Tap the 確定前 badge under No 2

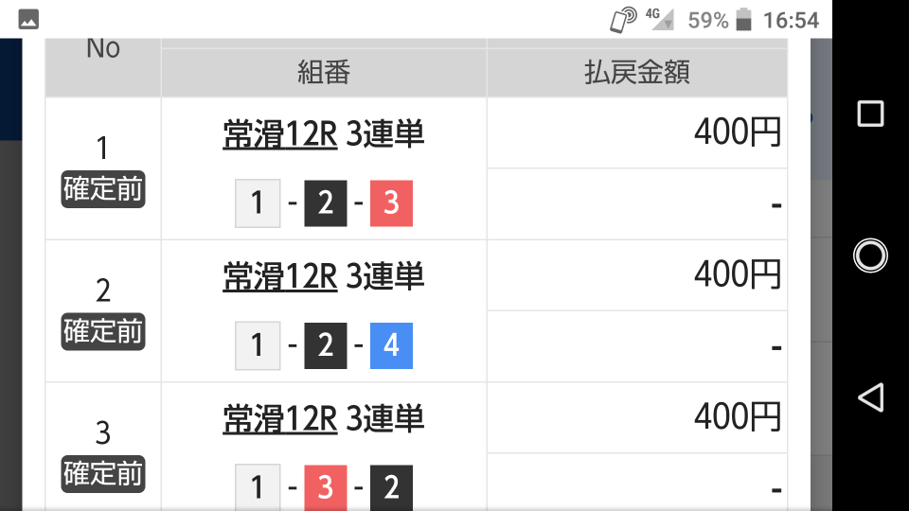tap(103, 331)
